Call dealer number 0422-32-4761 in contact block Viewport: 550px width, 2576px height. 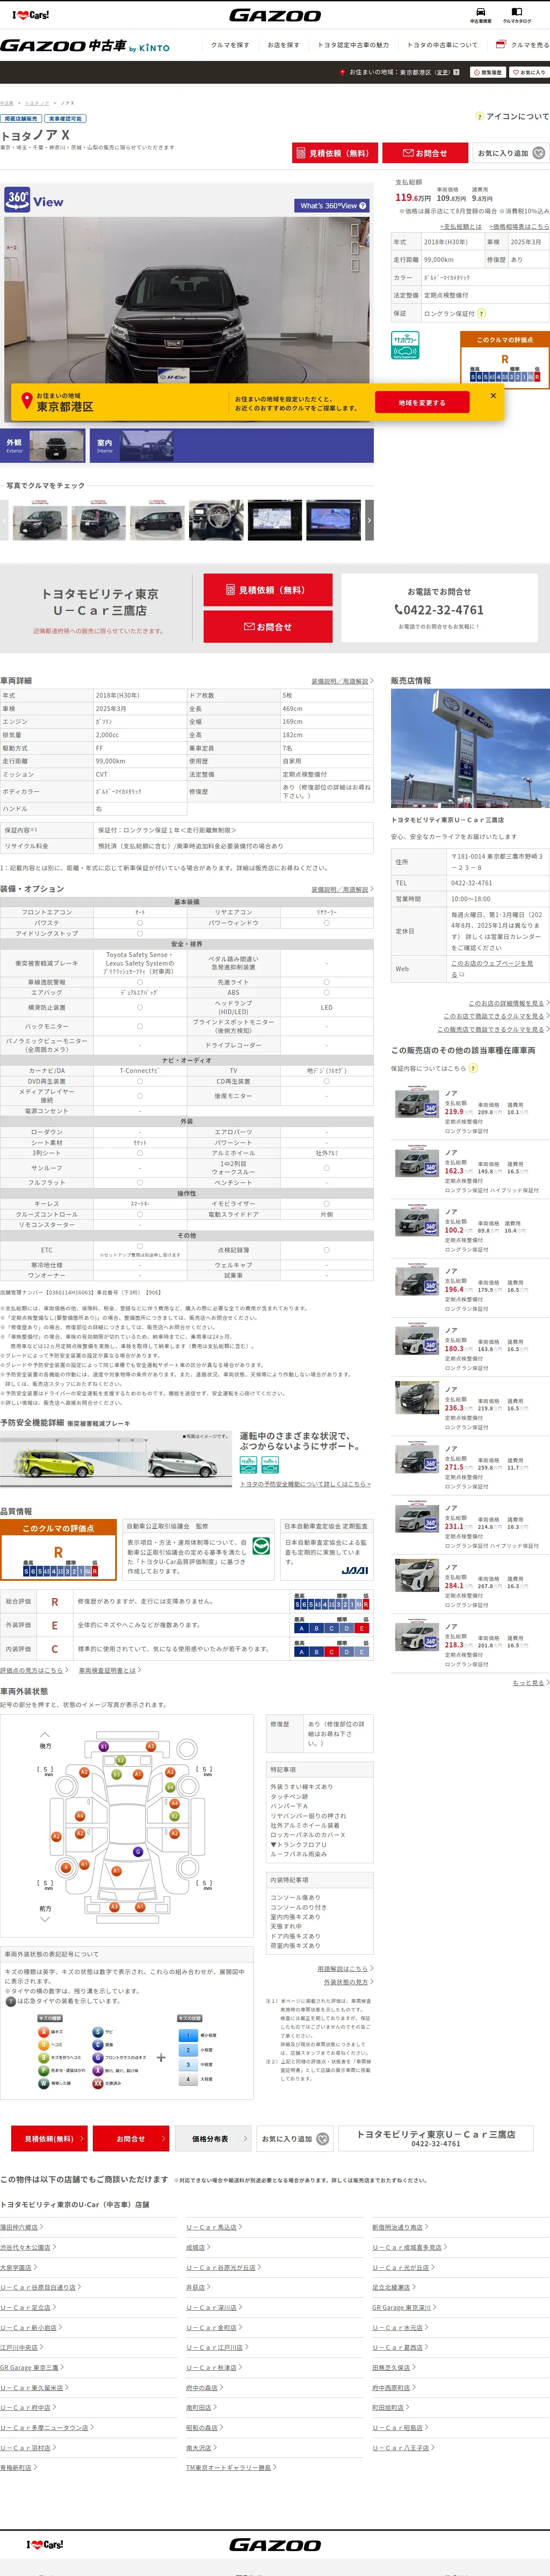coord(439,610)
